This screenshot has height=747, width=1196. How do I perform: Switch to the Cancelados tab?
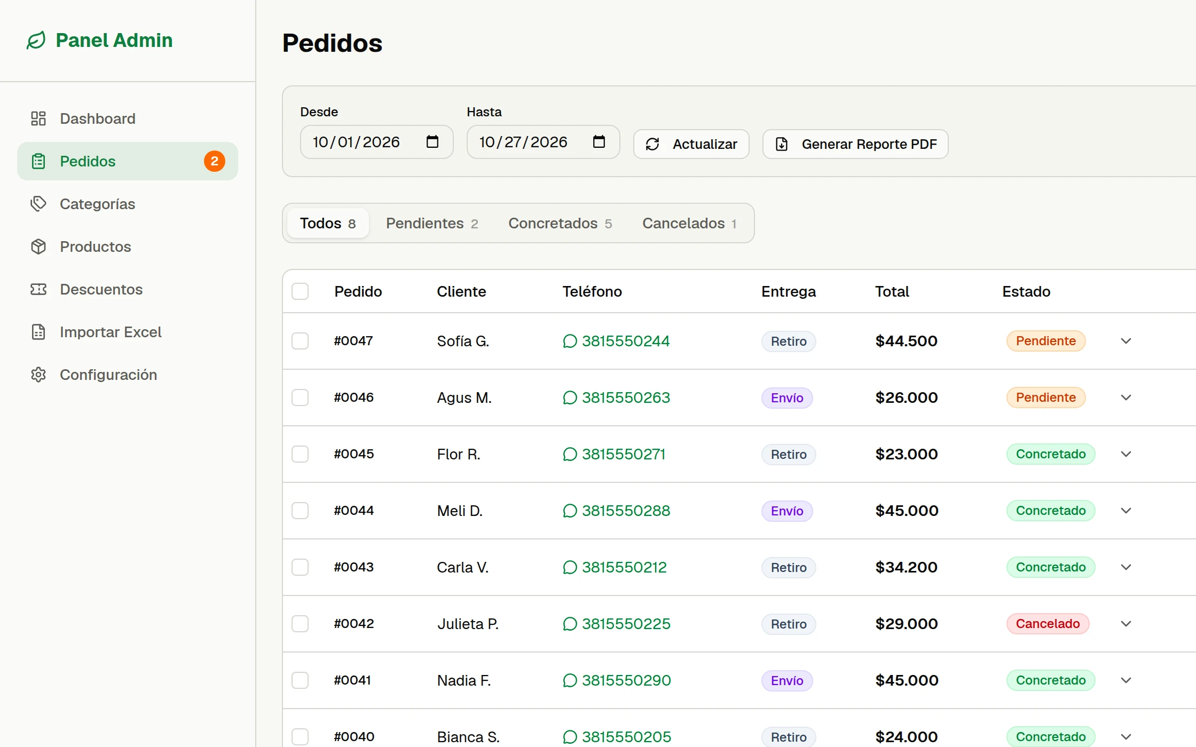[x=689, y=223]
